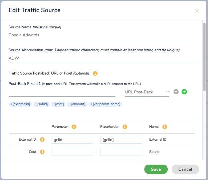Save the traffic source

pos(156,169)
